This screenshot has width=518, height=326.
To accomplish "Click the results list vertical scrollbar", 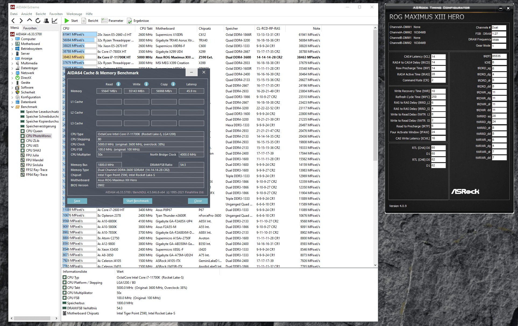I will pyautogui.click(x=375, y=96).
